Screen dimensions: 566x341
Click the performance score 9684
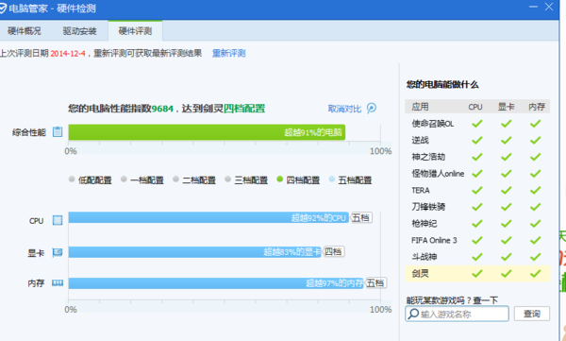pyautogui.click(x=162, y=109)
